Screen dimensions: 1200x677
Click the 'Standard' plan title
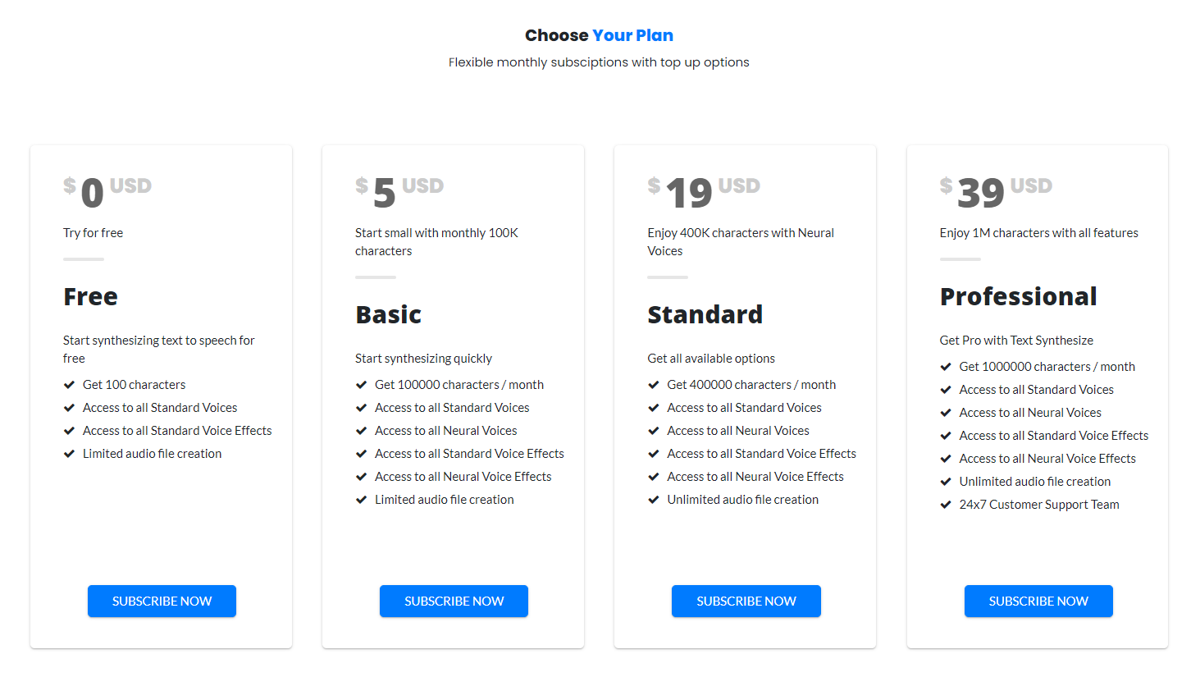click(705, 314)
